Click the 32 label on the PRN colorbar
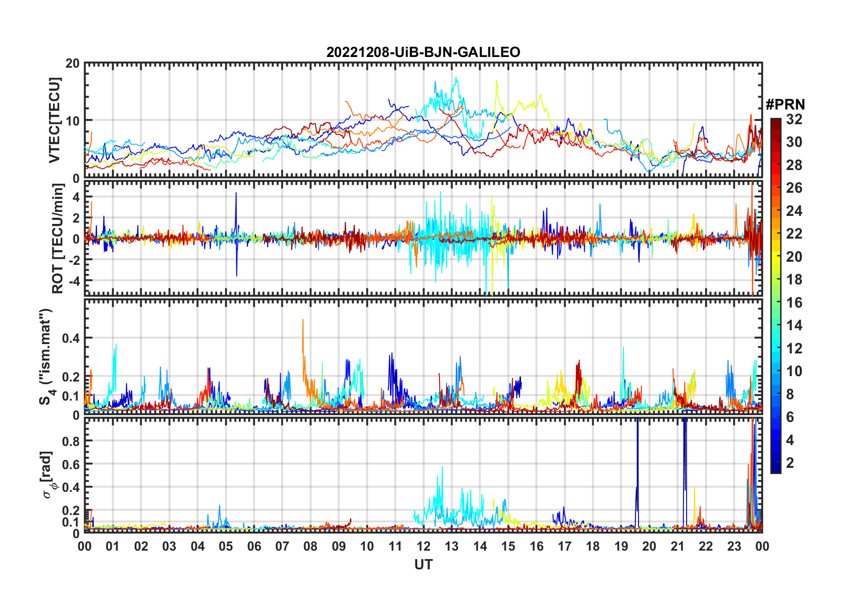 [x=794, y=119]
